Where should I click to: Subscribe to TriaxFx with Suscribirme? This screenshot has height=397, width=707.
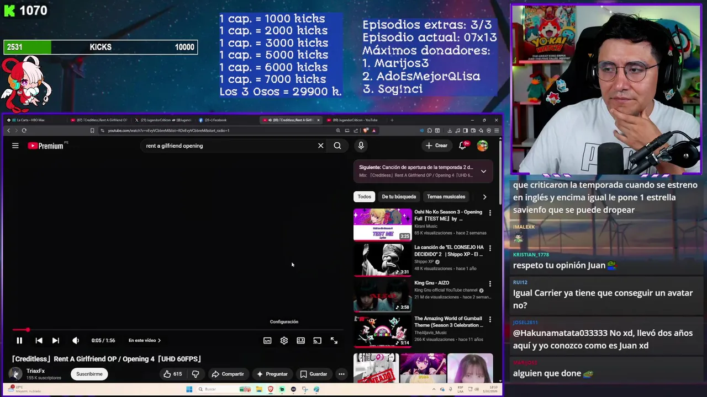(x=89, y=374)
